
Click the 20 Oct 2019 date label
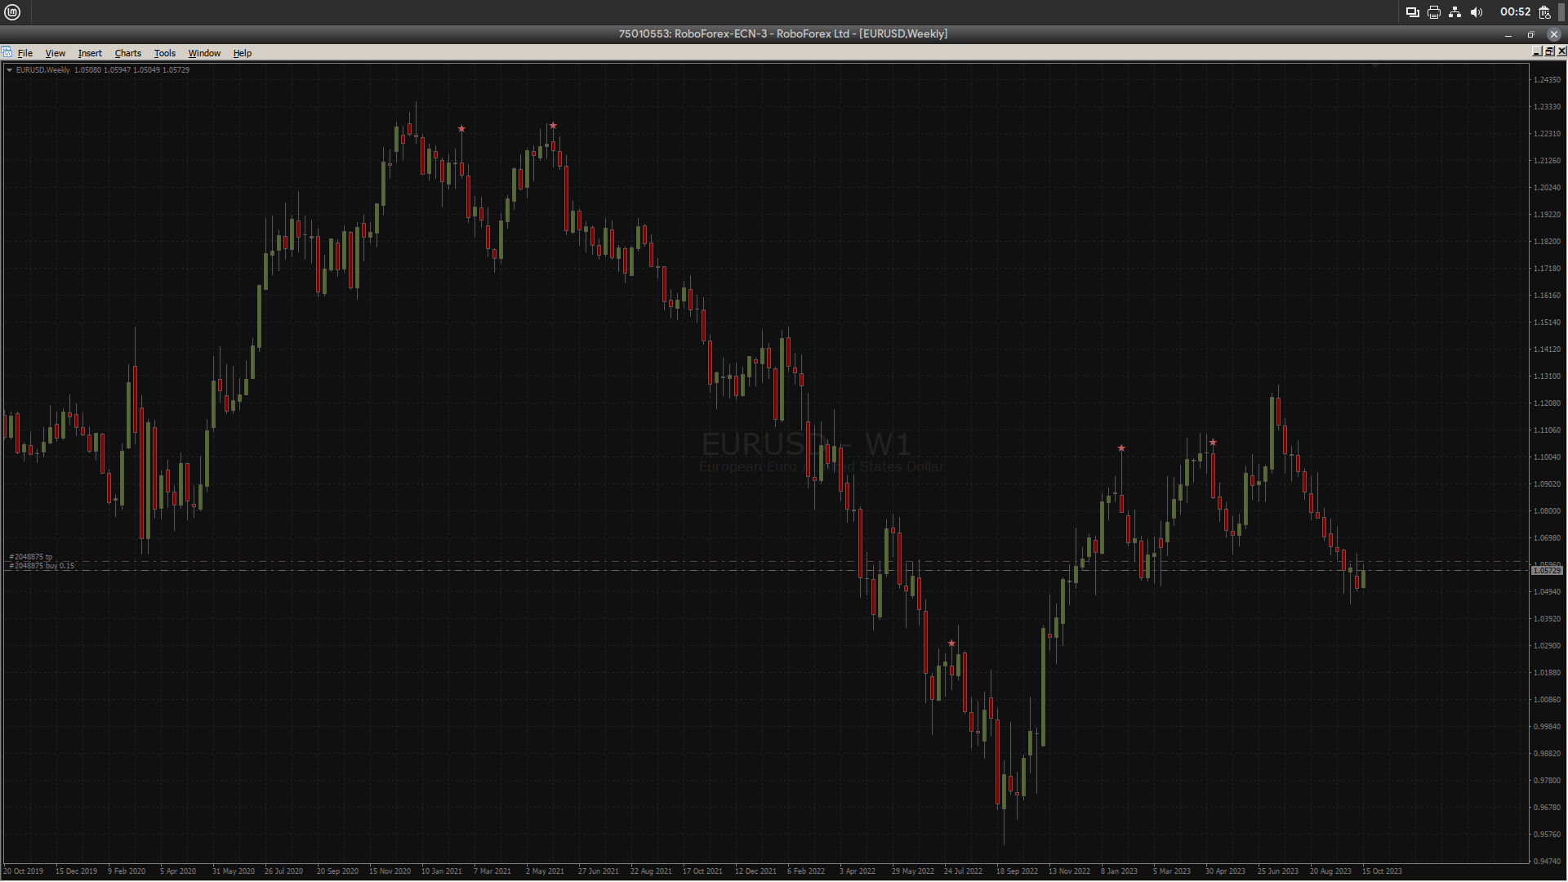(24, 871)
